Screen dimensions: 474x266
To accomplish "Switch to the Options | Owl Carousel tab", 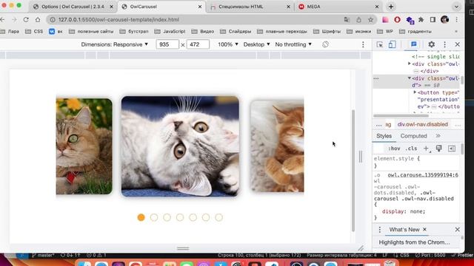I will 73,7.
